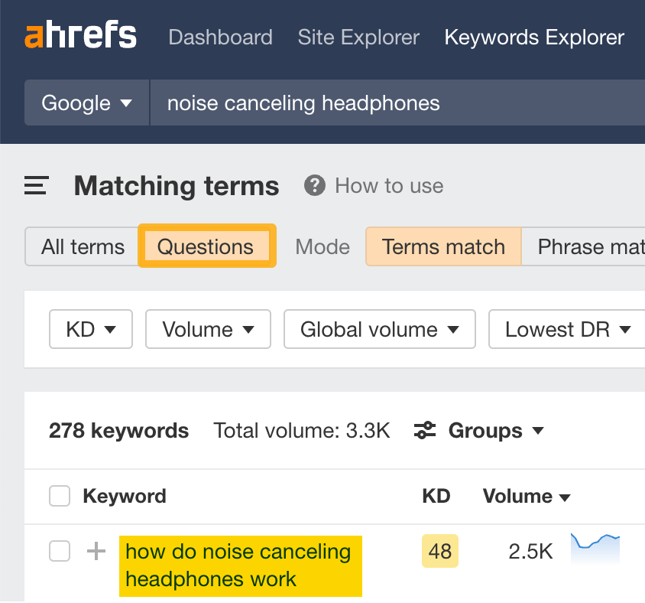Click the Groups sliders icon
The image size is (645, 603).
426,431
